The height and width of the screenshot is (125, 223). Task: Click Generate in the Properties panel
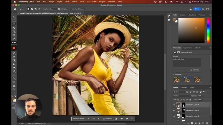(195, 70)
